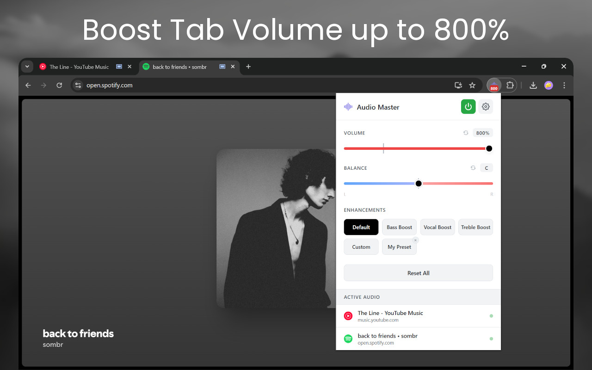Minimize the browser window
Screen dimensions: 592x370
coord(524,67)
